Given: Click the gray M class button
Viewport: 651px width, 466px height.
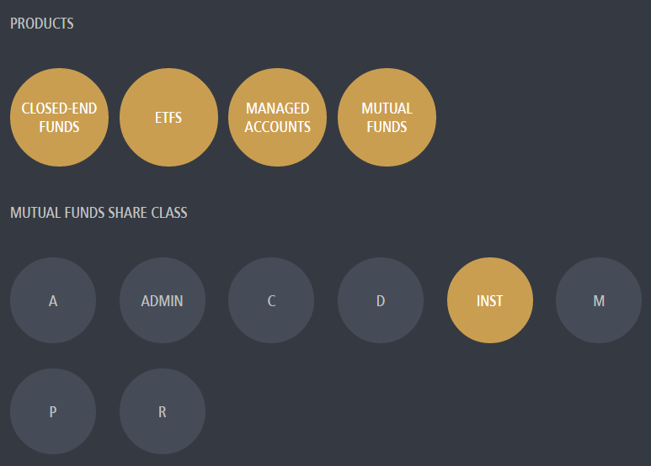Looking at the screenshot, I should click(599, 300).
